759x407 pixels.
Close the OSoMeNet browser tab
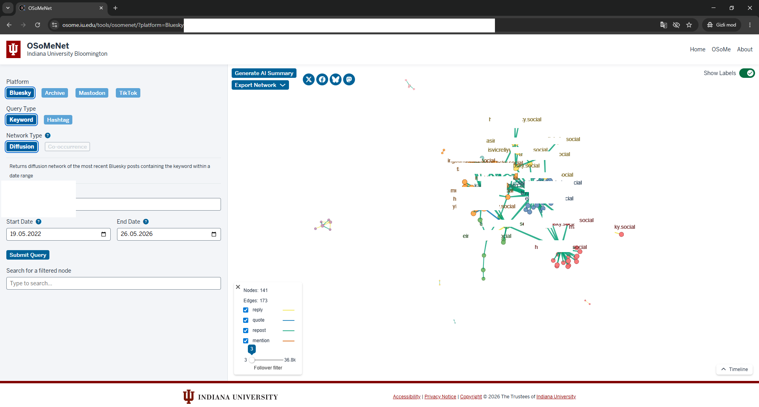[x=101, y=8]
